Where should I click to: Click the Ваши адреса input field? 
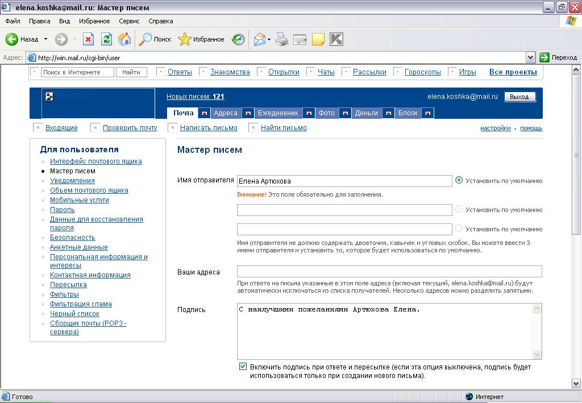pos(389,271)
